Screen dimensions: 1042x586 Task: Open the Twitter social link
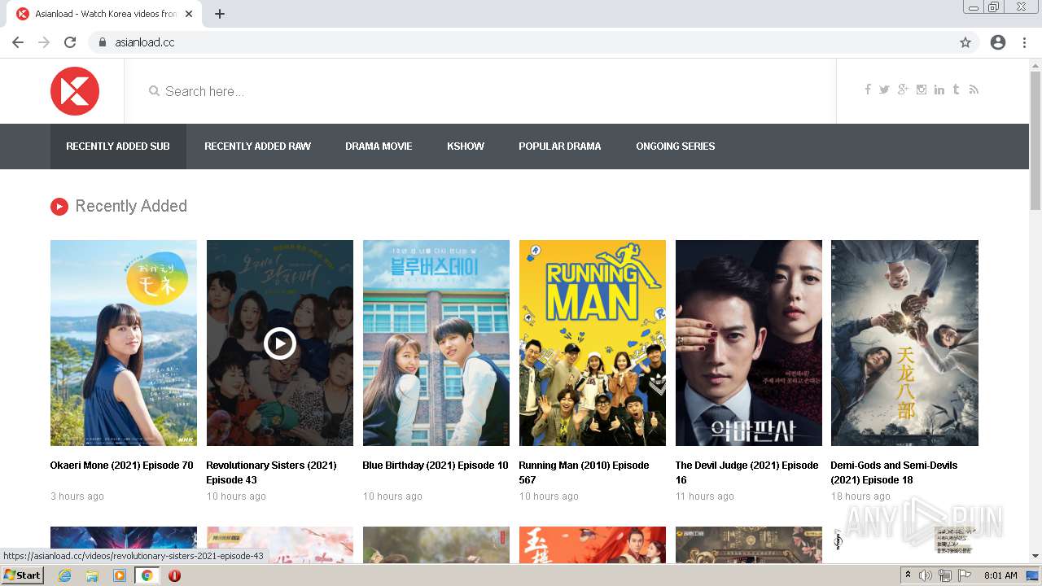tap(884, 90)
